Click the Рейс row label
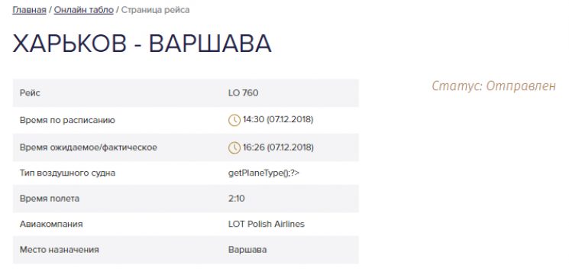This screenshot has height=275, width=569. tap(30, 93)
